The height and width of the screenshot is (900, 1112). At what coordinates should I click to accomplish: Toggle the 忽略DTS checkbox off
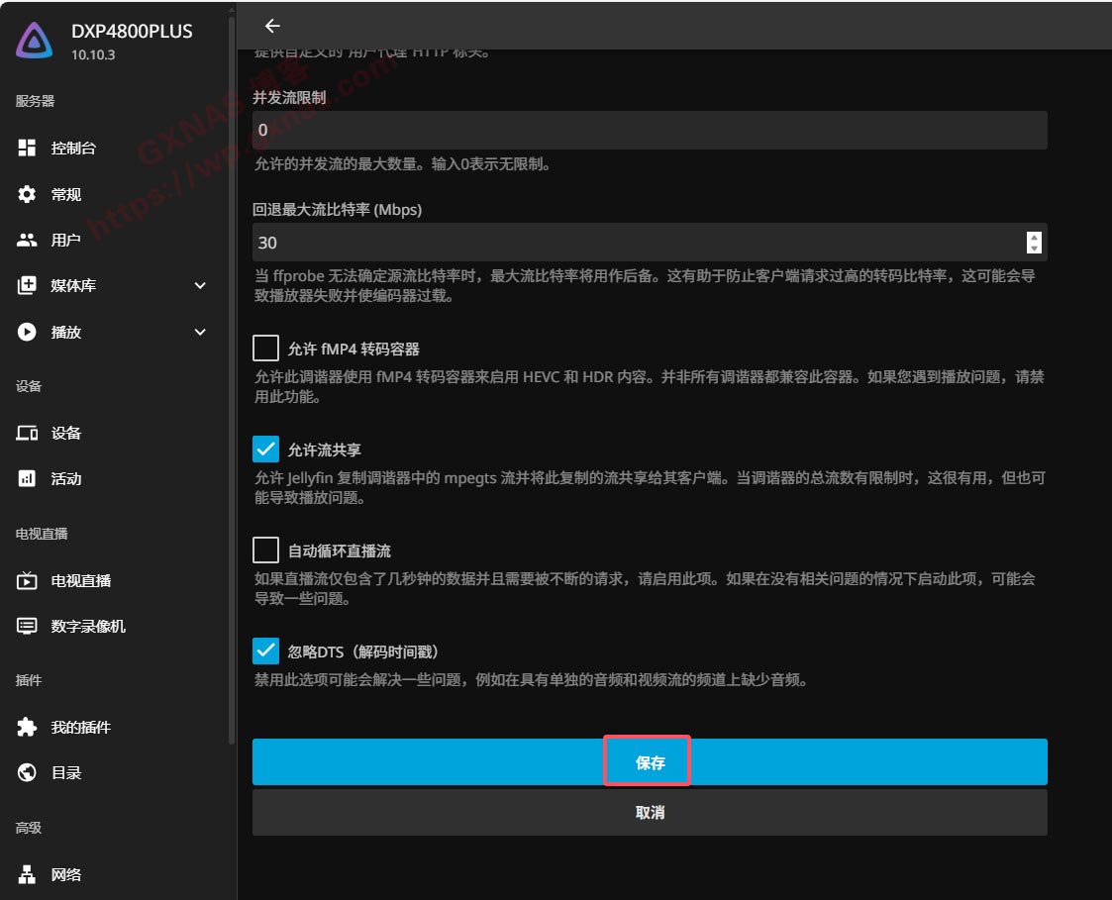(x=265, y=651)
